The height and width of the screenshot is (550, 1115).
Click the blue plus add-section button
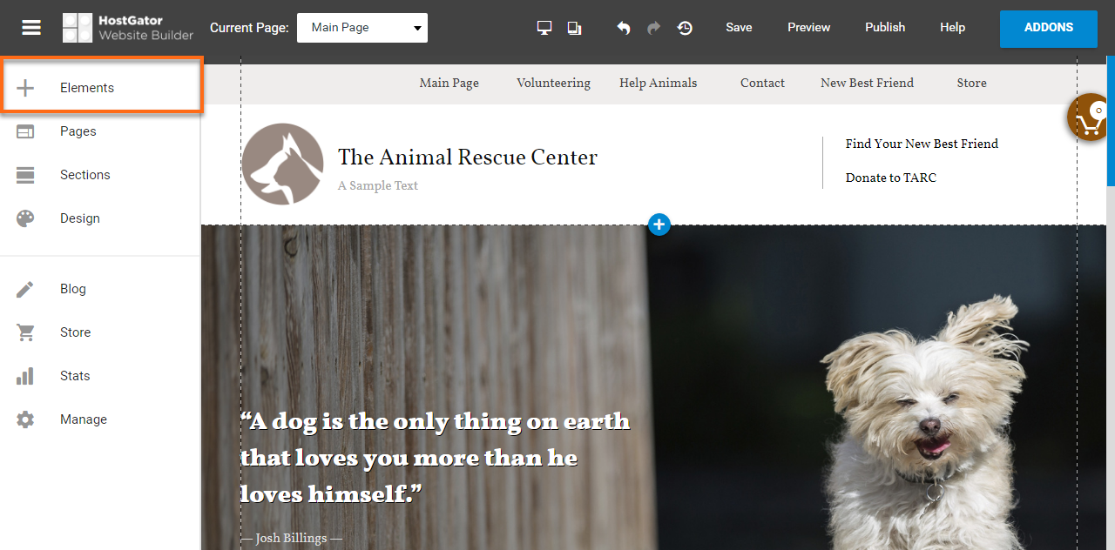tap(659, 225)
